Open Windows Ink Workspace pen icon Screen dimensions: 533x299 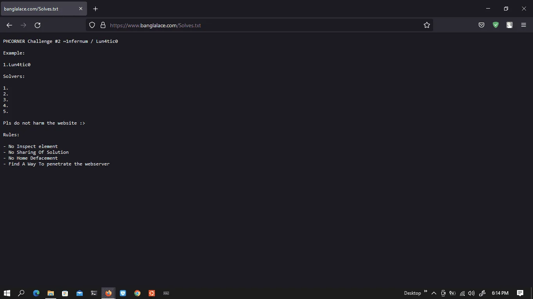point(482,293)
